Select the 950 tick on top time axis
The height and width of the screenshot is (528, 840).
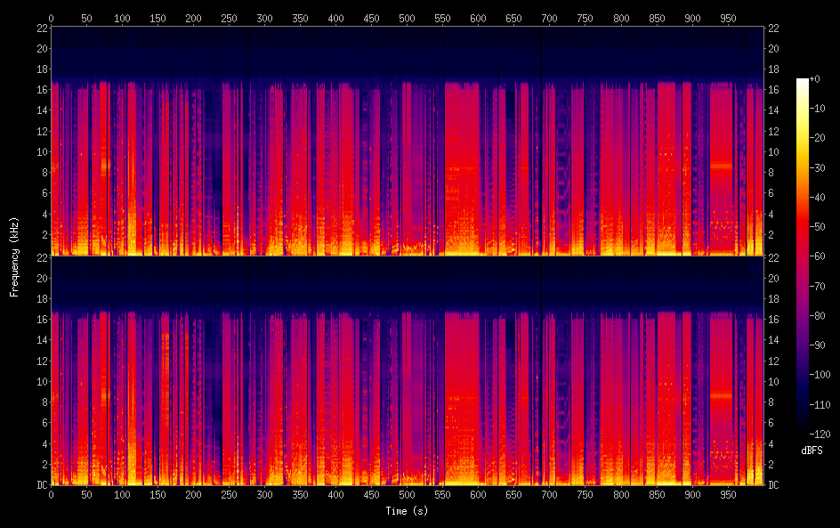click(x=728, y=17)
